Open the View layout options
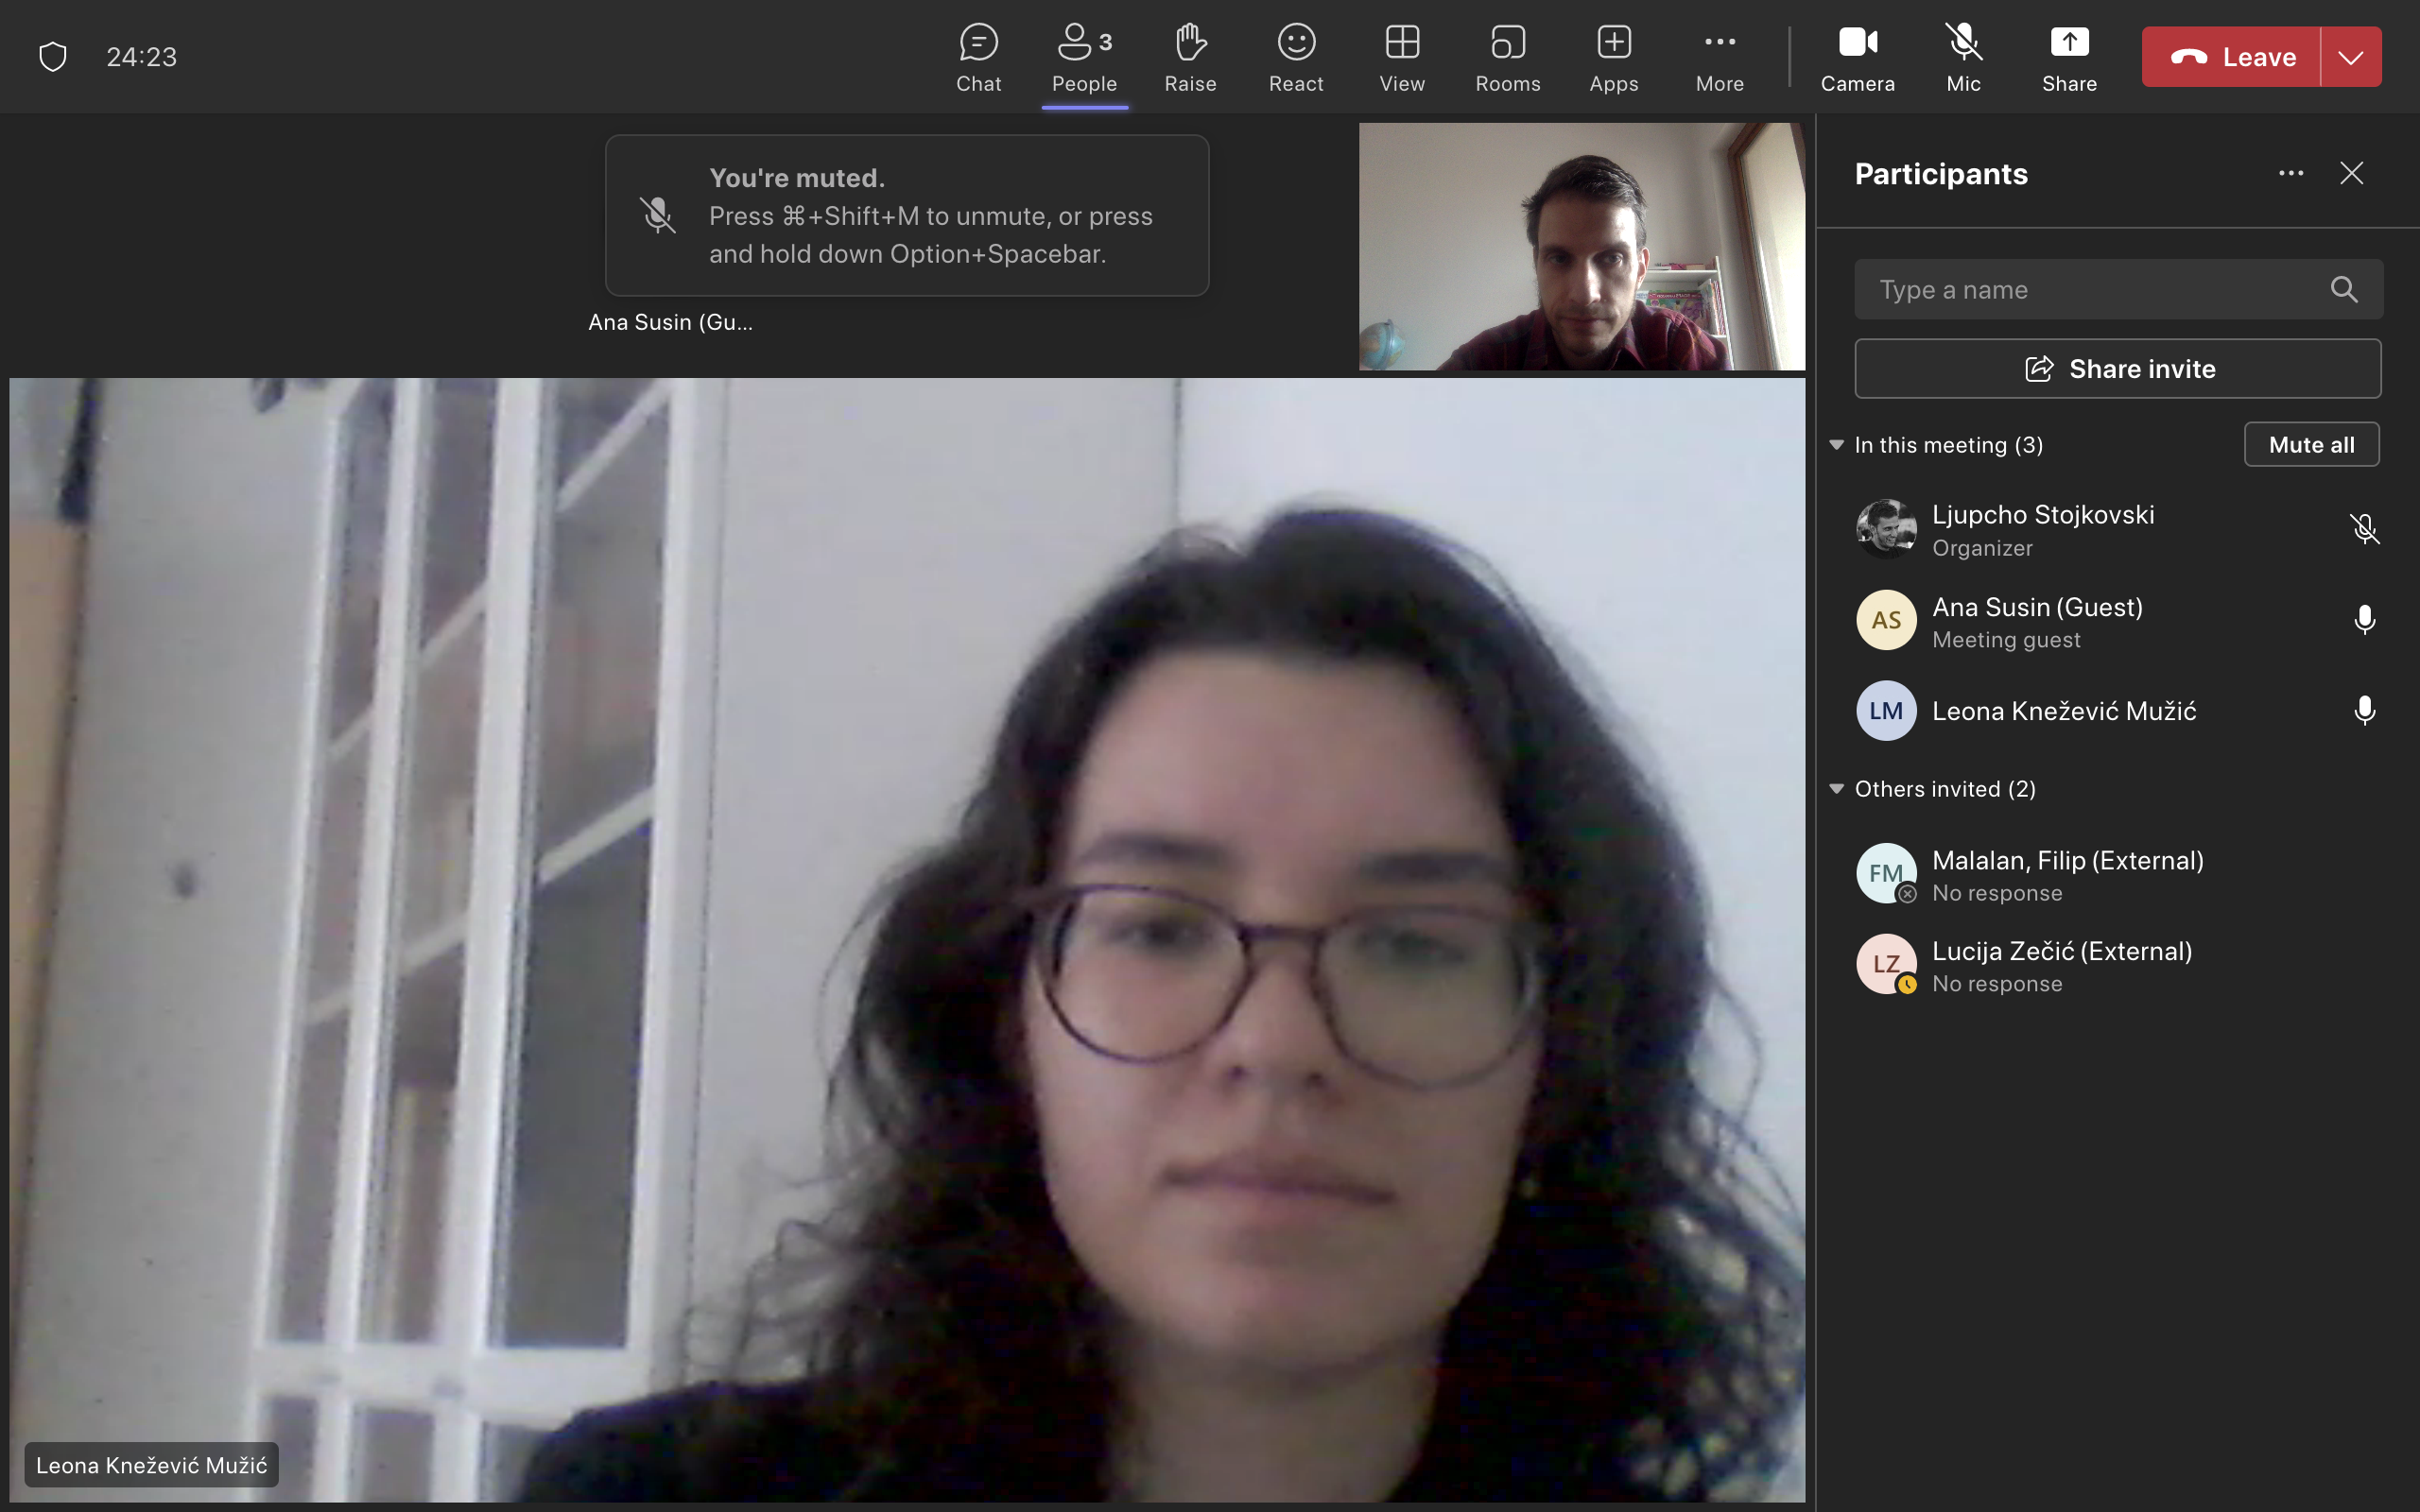The image size is (2420, 1512). tap(1402, 57)
